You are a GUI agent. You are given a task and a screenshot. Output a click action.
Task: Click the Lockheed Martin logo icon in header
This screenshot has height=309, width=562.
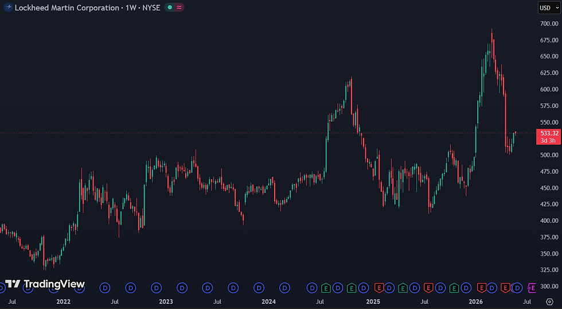[8, 7]
